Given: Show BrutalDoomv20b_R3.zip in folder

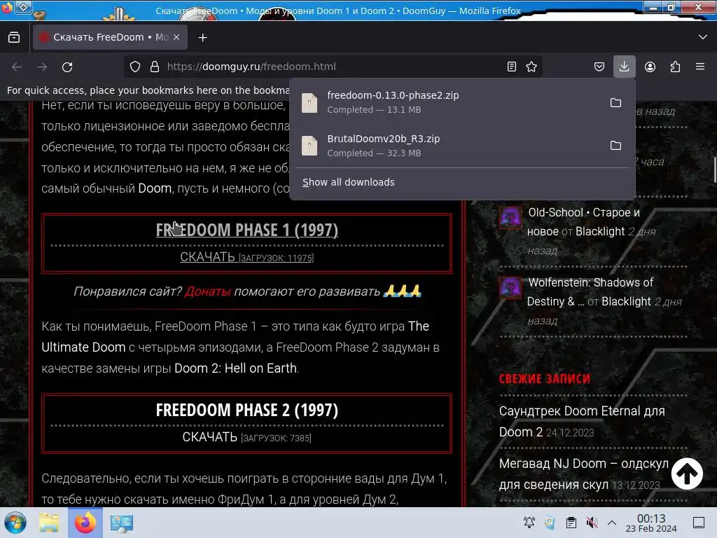Looking at the screenshot, I should click(x=615, y=146).
